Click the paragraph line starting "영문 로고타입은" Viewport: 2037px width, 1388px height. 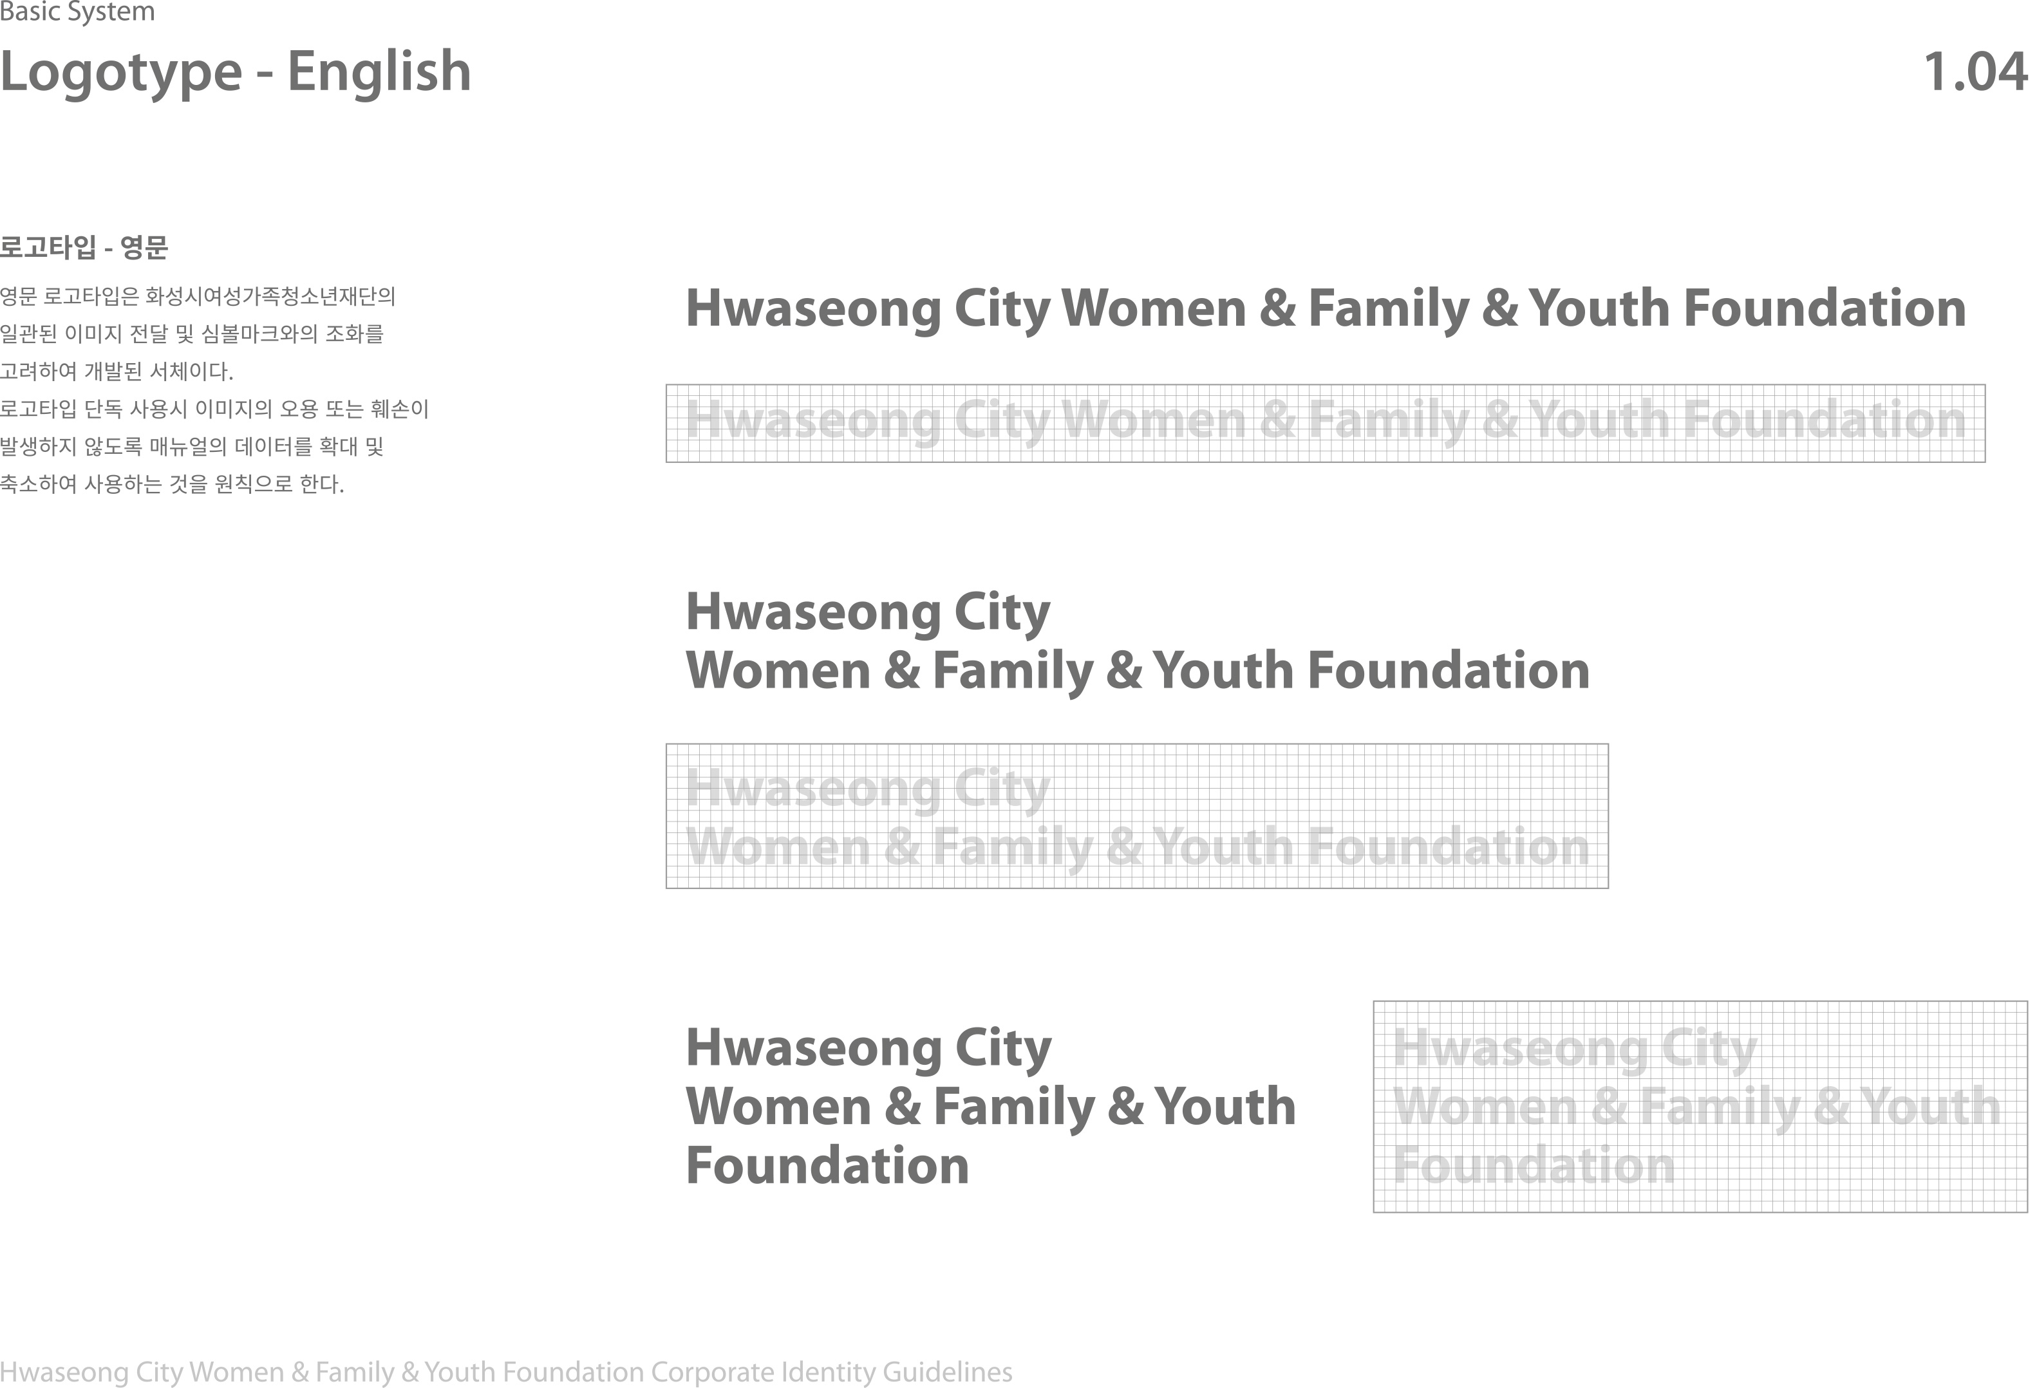[198, 296]
